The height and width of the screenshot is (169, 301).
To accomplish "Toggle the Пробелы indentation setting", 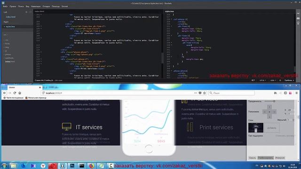I will click(289, 80).
